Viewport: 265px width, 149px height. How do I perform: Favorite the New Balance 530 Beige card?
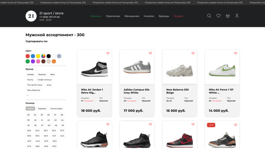click(193, 53)
